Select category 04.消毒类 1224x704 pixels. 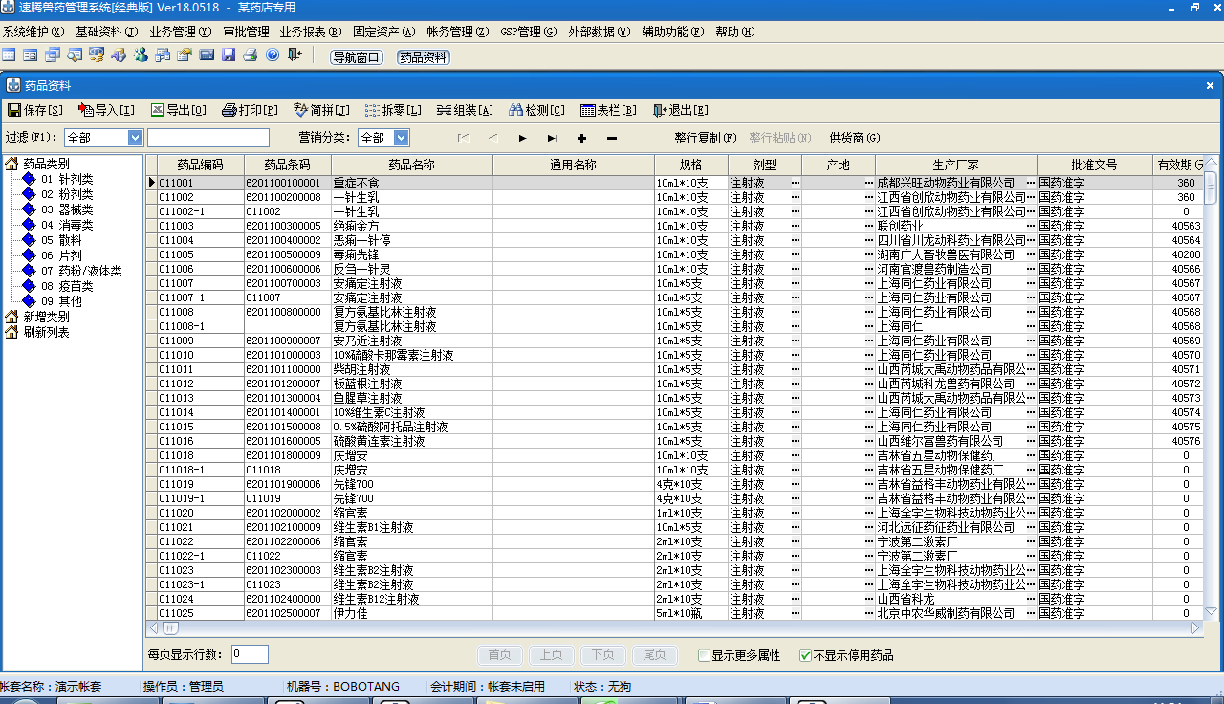66,225
